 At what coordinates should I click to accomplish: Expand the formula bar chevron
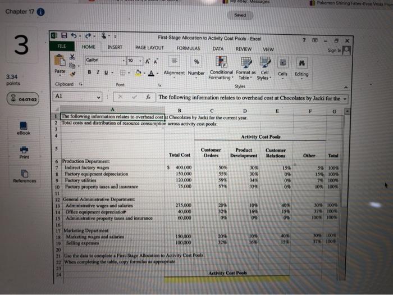pos(345,99)
